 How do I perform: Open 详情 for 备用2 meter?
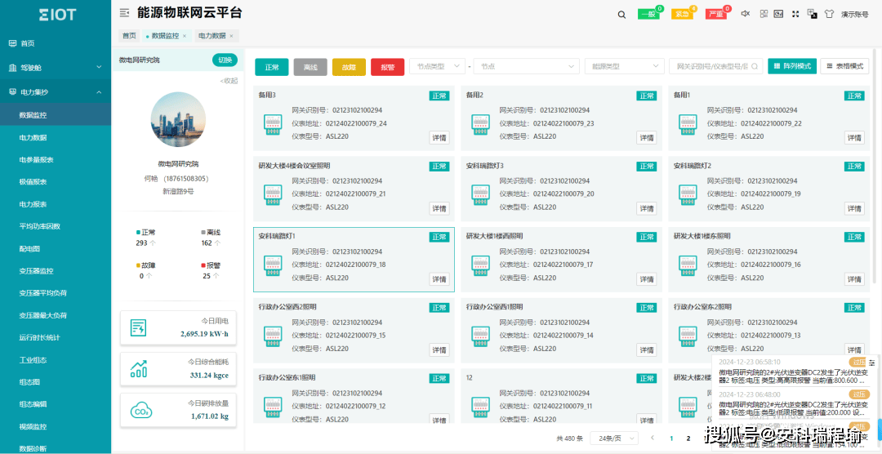coord(647,138)
